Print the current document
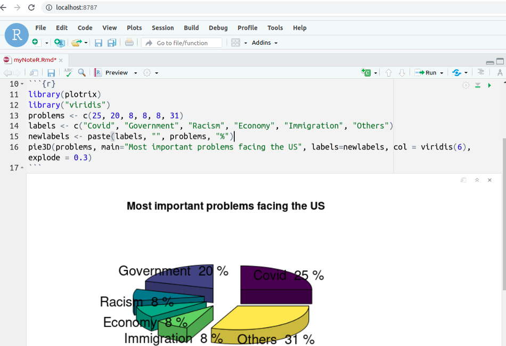This screenshot has width=506, height=346. pyautogui.click(x=129, y=43)
